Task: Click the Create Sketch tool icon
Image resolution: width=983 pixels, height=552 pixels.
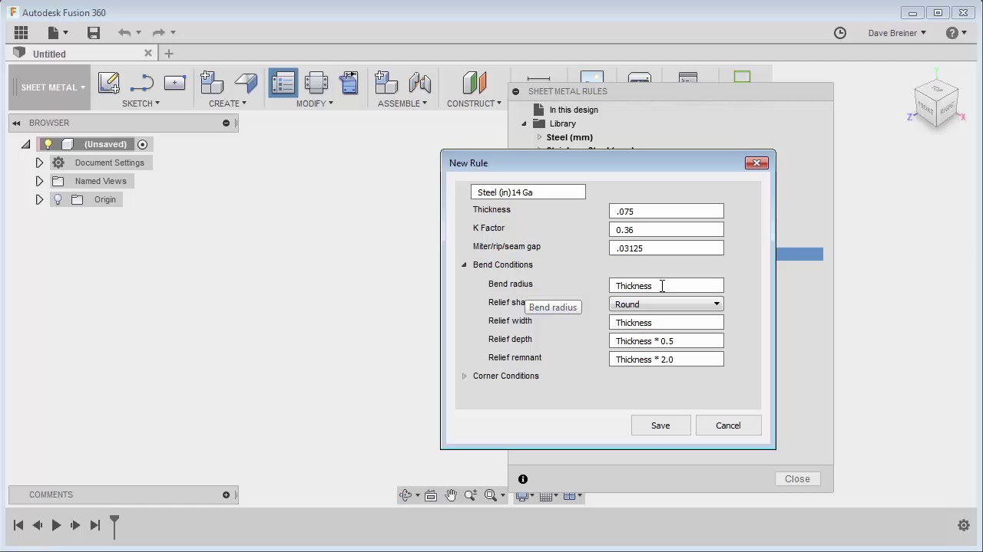Action: pos(109,83)
